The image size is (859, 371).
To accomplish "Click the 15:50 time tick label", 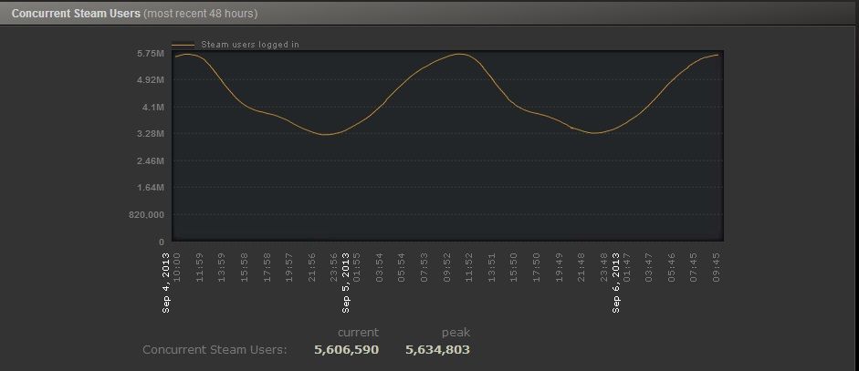I will pyautogui.click(x=514, y=267).
